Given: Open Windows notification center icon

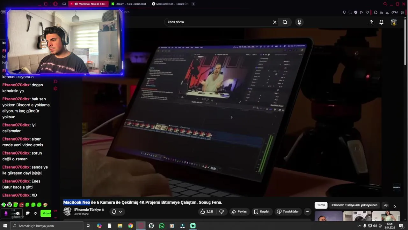Looking at the screenshot, I should [401, 226].
